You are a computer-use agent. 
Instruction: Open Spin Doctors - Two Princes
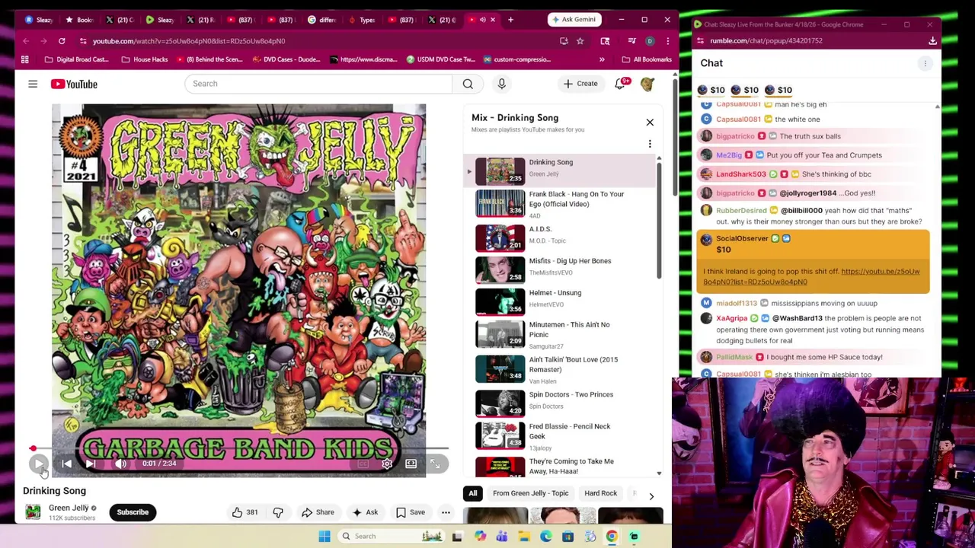561,403
